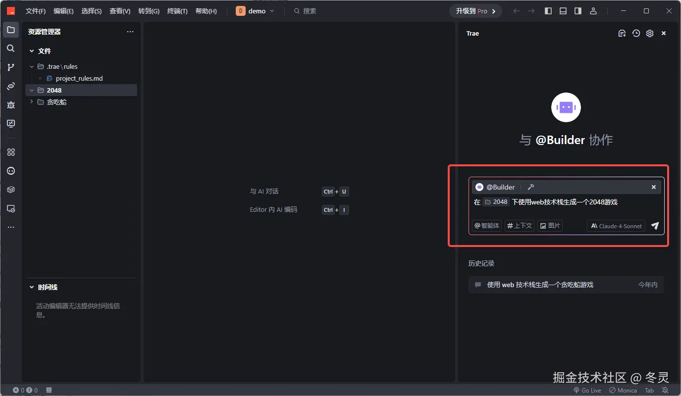
Task: Open the 文件(F) menu
Action: pos(36,11)
